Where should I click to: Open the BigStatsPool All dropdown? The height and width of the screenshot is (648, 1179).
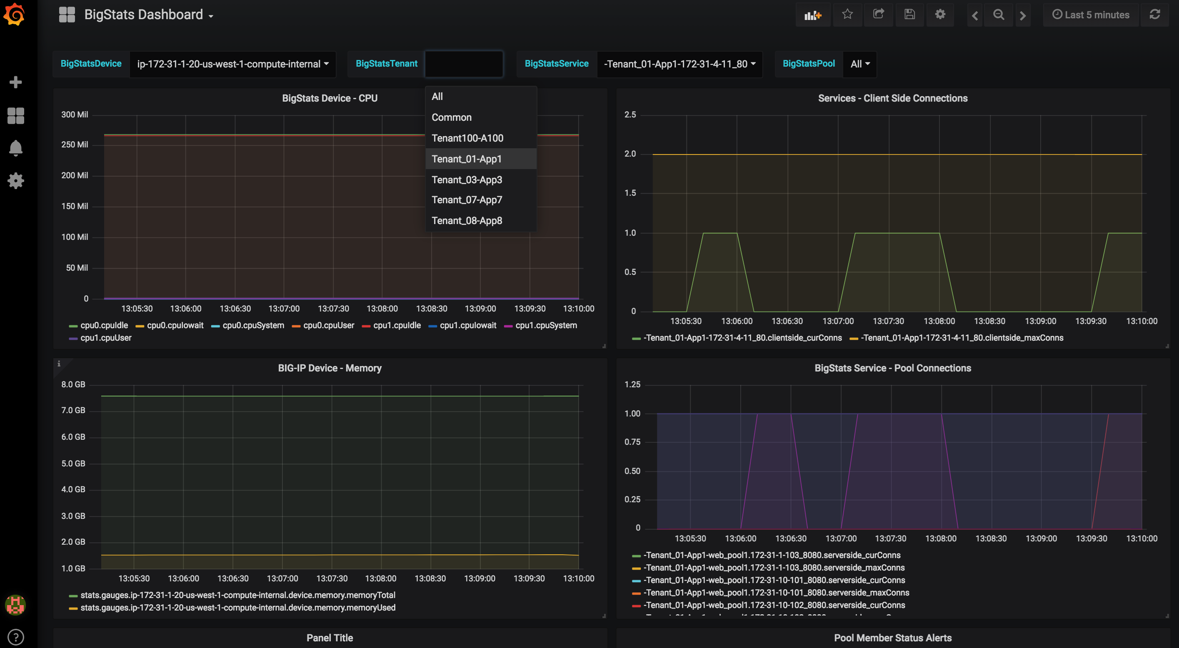point(859,64)
